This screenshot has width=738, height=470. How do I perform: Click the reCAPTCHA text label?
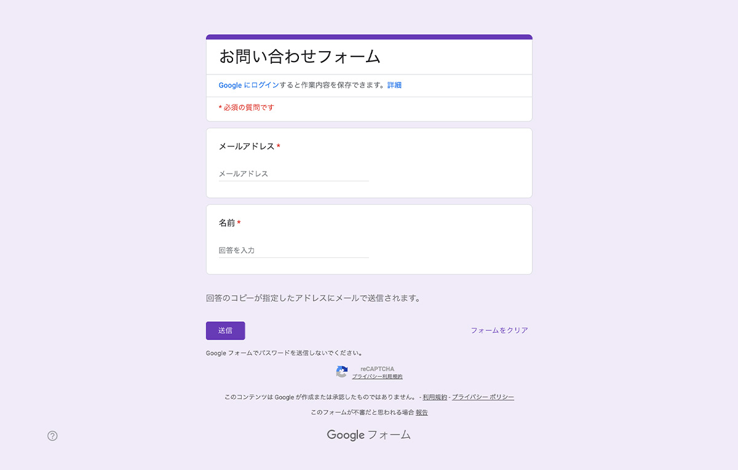(378, 369)
